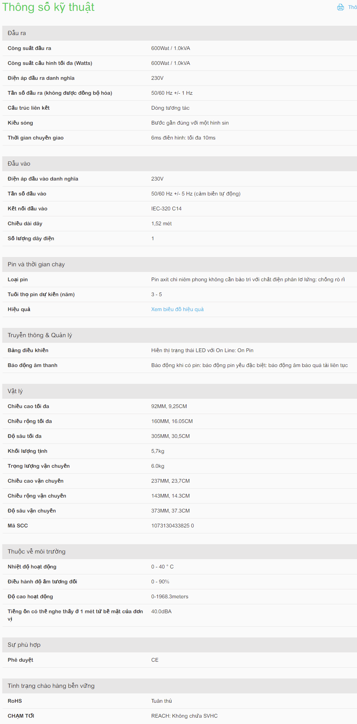Image resolution: width=357 pixels, height=724 pixels.
Task: Select the 'Đầu ra' section header
Action: click(179, 33)
